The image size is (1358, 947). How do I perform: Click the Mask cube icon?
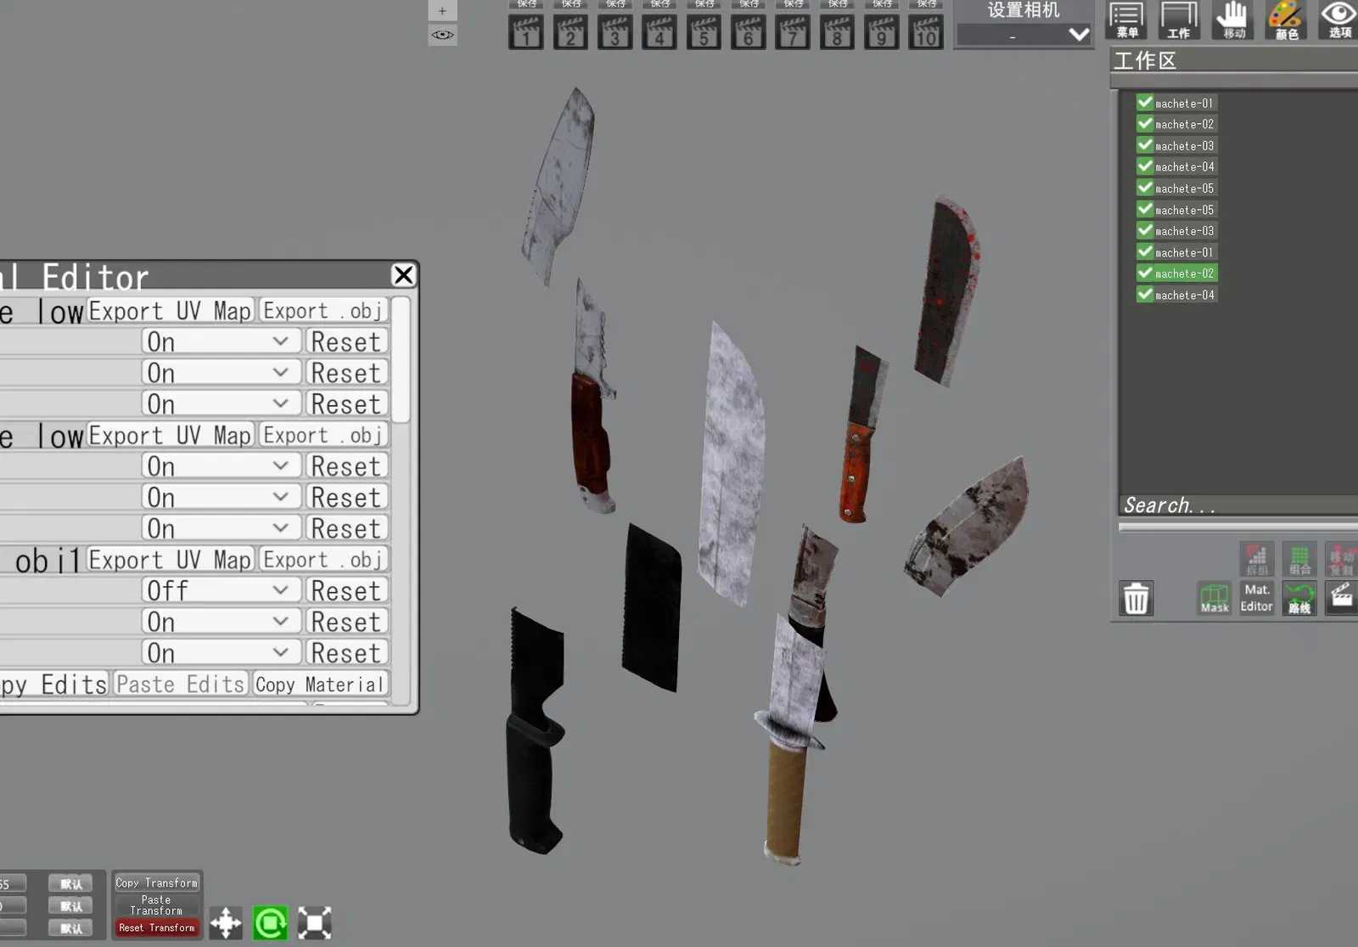(1215, 598)
